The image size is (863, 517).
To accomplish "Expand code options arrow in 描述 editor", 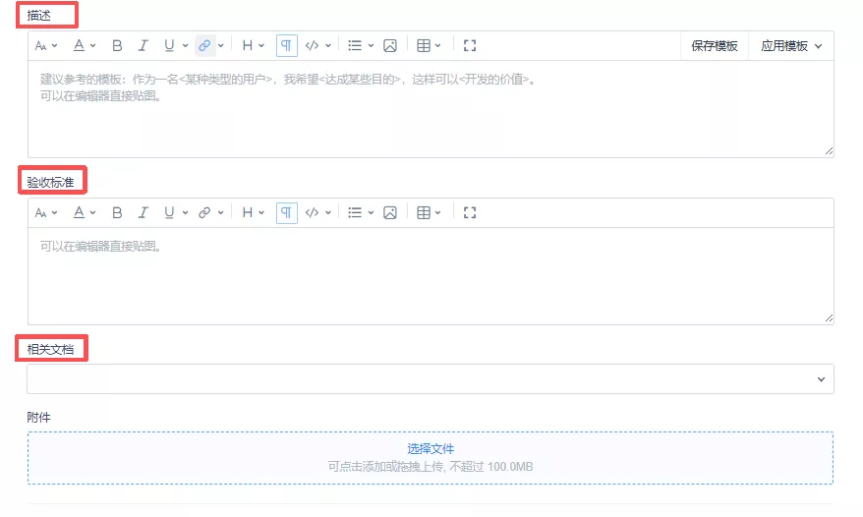I will click(328, 45).
